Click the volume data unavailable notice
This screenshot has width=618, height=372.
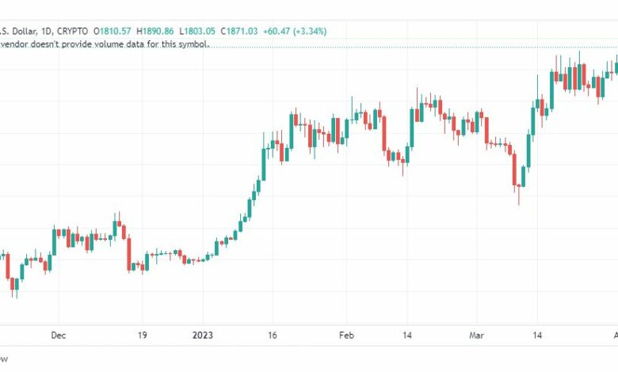(x=105, y=44)
